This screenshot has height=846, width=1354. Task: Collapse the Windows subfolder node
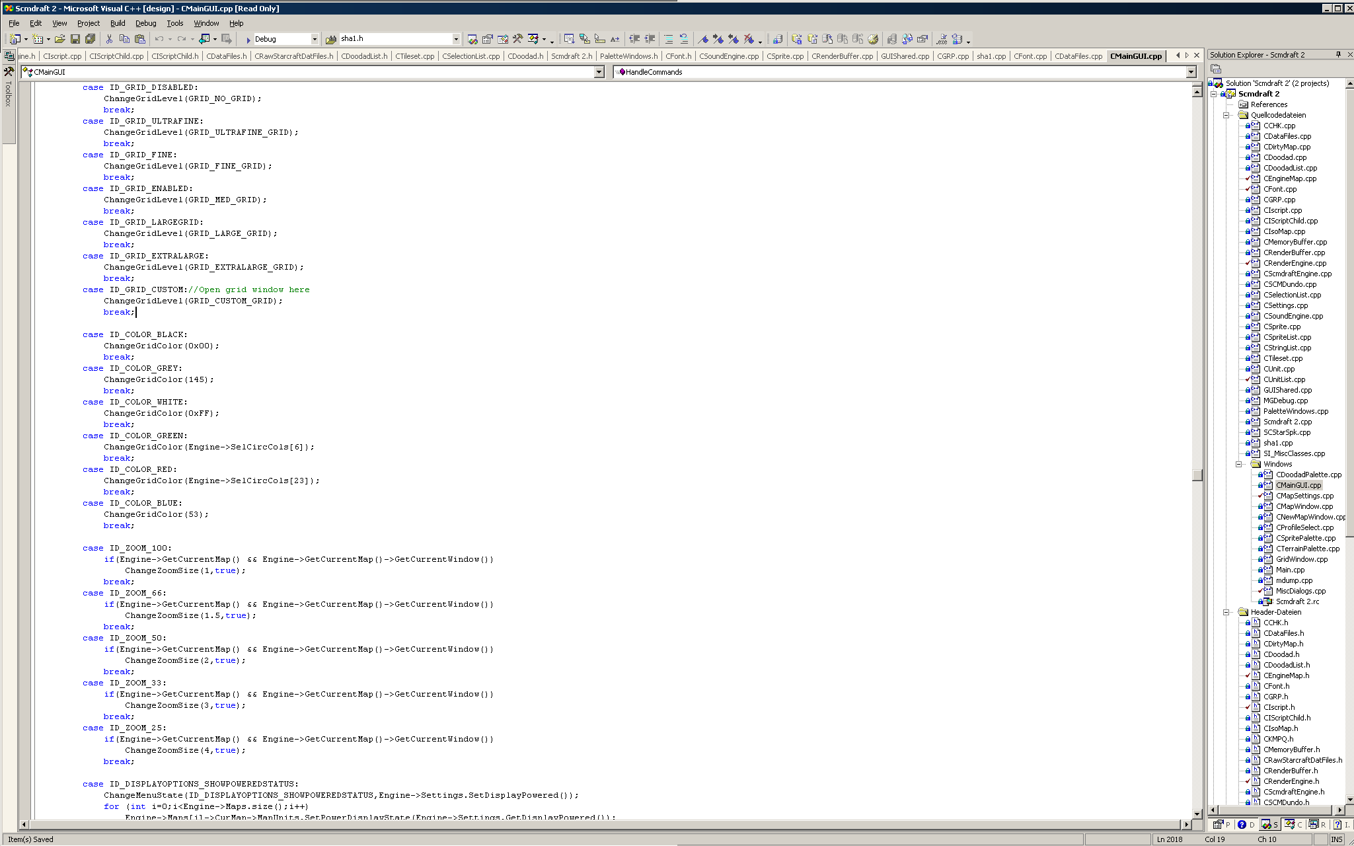pos(1239,464)
